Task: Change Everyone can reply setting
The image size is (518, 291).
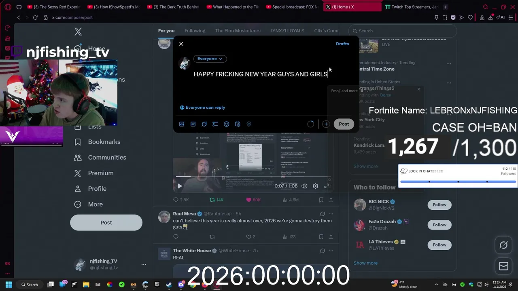Action: 202,108
